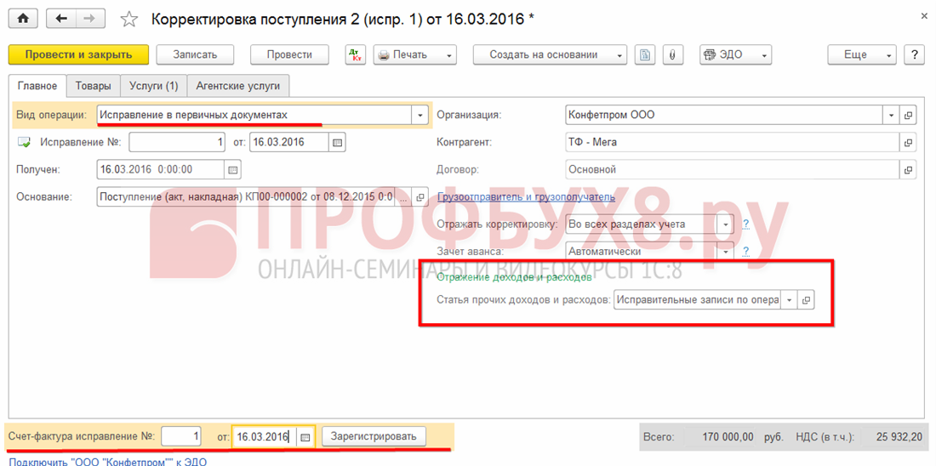Open calendar for Счет-фактура исправление date
The height and width of the screenshot is (466, 936).
pos(305,437)
